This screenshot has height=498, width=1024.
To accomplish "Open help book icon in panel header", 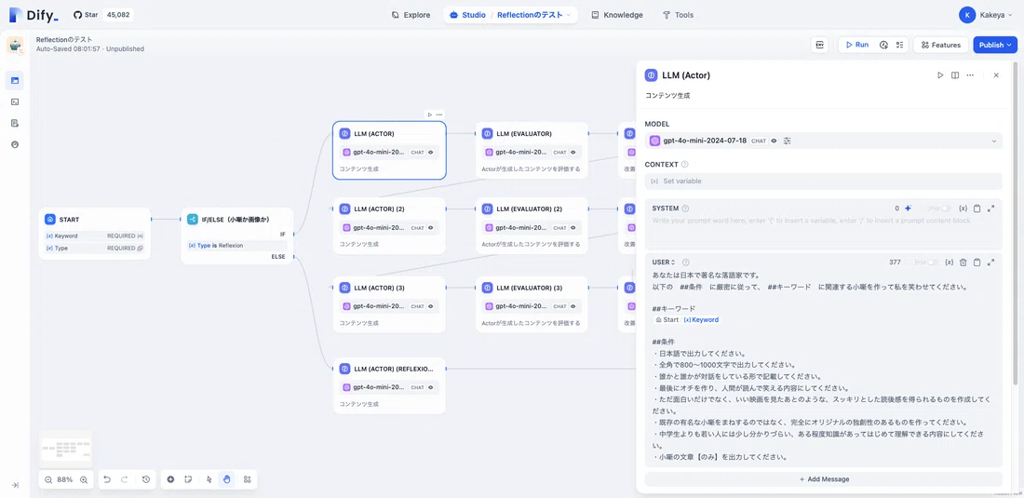I will click(955, 75).
